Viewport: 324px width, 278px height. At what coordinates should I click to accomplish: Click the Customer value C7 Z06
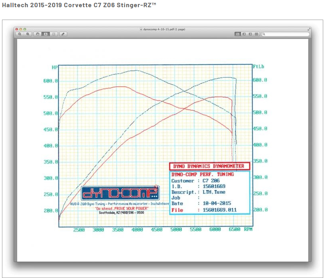(x=211, y=180)
